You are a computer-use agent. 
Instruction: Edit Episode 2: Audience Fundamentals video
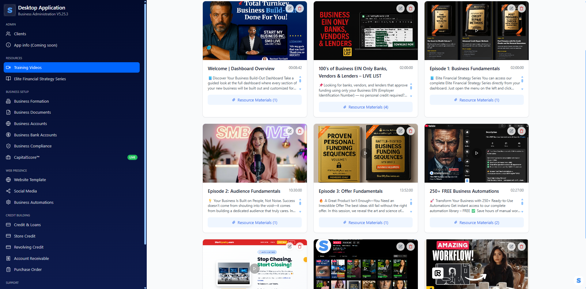(289, 131)
